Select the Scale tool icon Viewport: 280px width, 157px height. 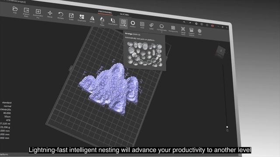[71, 16]
